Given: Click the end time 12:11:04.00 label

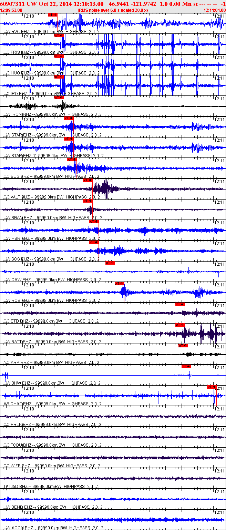Looking at the screenshot, I should point(215,10).
